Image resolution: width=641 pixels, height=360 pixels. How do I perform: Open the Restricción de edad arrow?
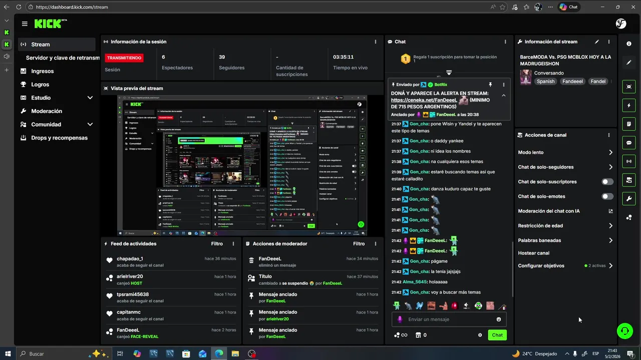coord(610,226)
